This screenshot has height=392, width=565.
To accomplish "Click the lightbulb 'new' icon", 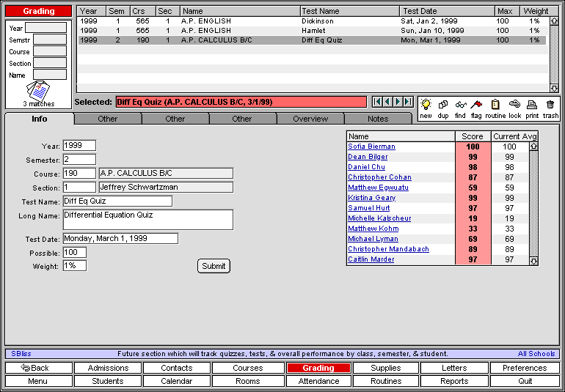I will [x=426, y=105].
